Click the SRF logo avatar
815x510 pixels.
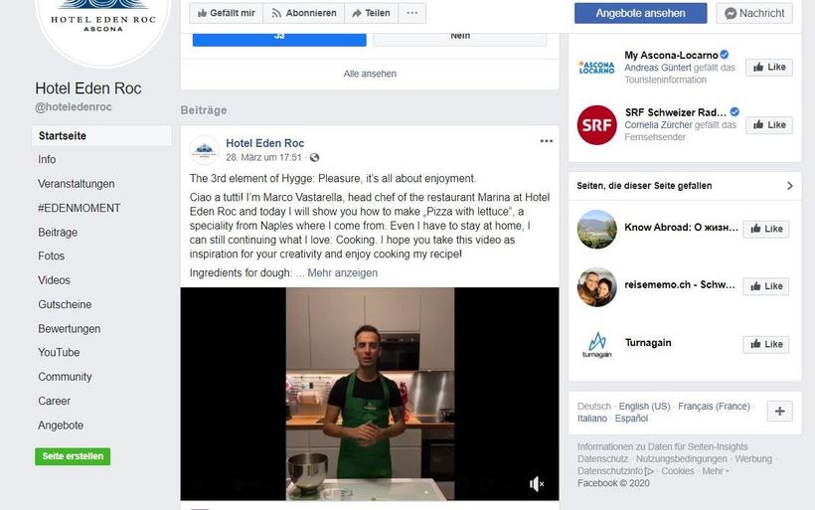pyautogui.click(x=596, y=125)
